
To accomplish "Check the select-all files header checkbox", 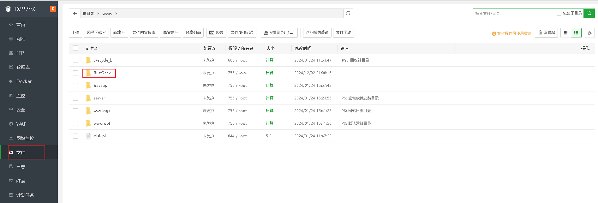I will click(x=75, y=48).
